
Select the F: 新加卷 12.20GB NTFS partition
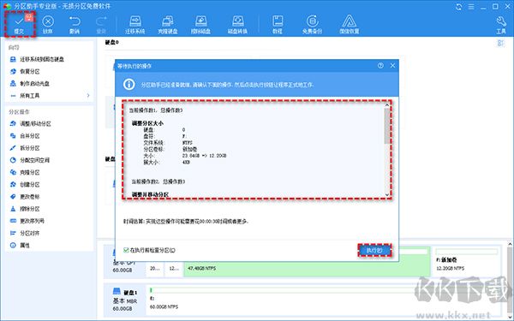tap(467, 262)
